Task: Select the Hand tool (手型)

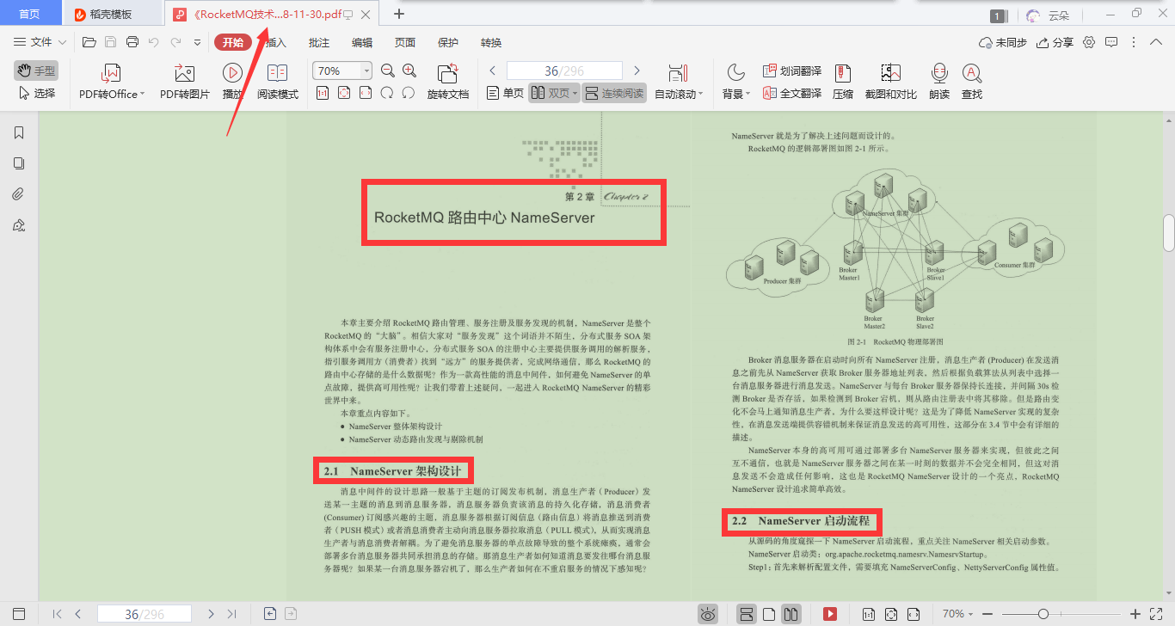Action: pyautogui.click(x=36, y=71)
